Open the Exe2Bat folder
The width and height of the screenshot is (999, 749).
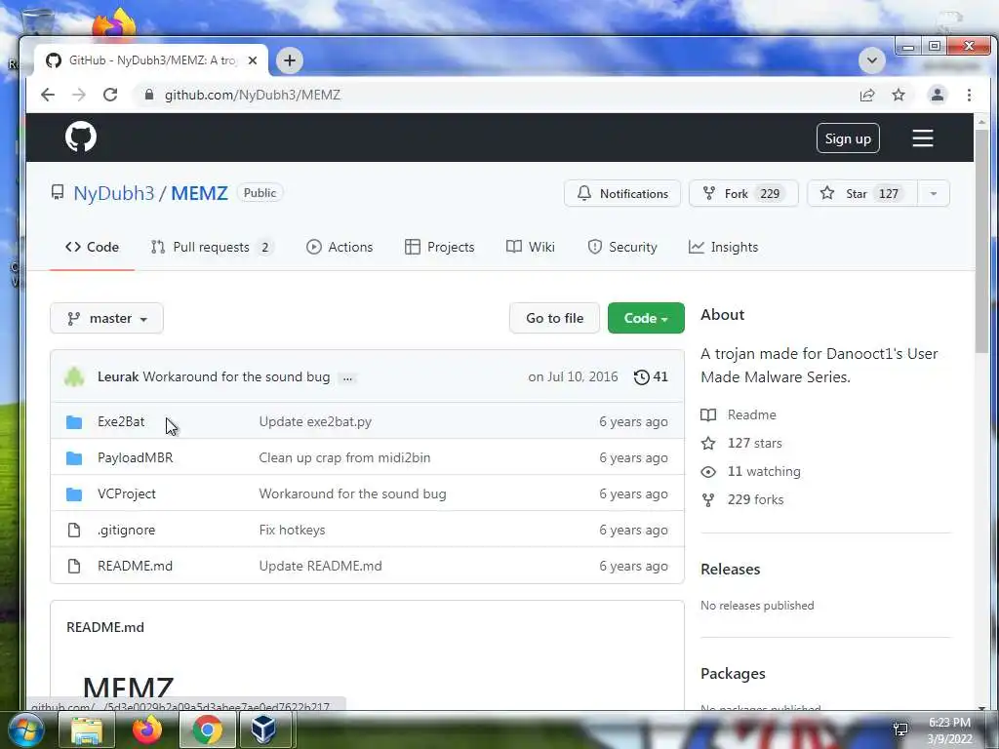pos(121,421)
